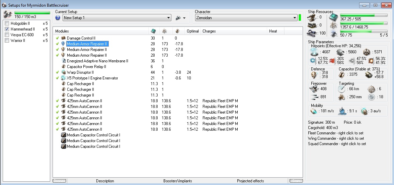Click the CPU column header icon

[153, 31]
